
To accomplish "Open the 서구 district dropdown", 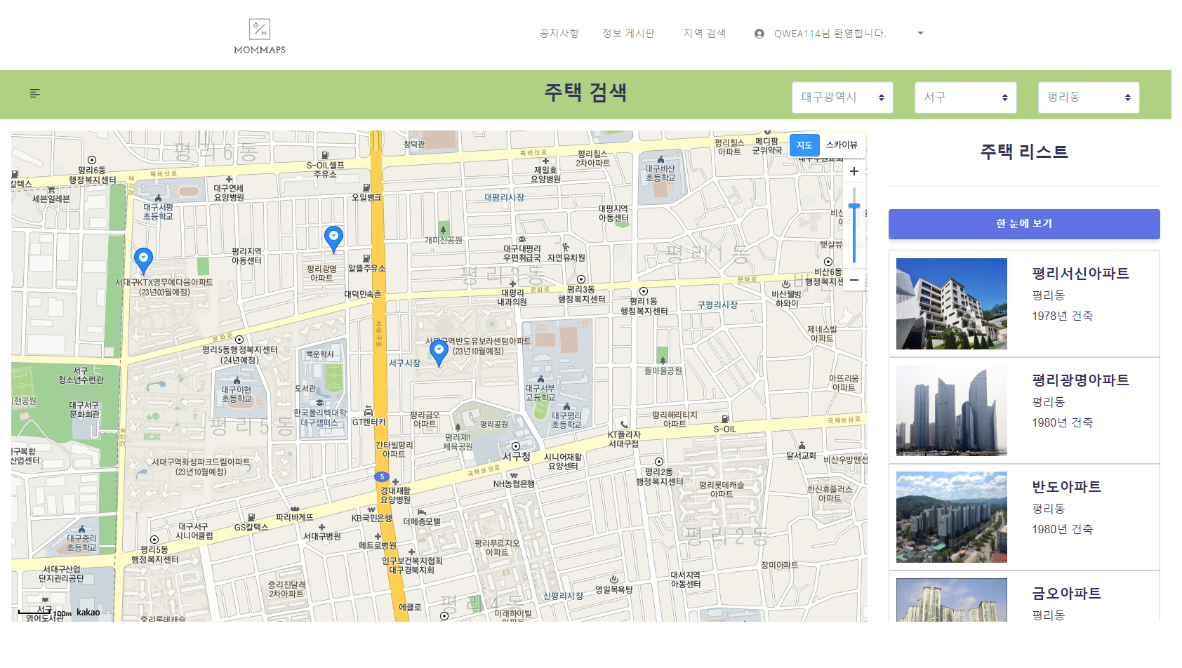I will (x=965, y=97).
